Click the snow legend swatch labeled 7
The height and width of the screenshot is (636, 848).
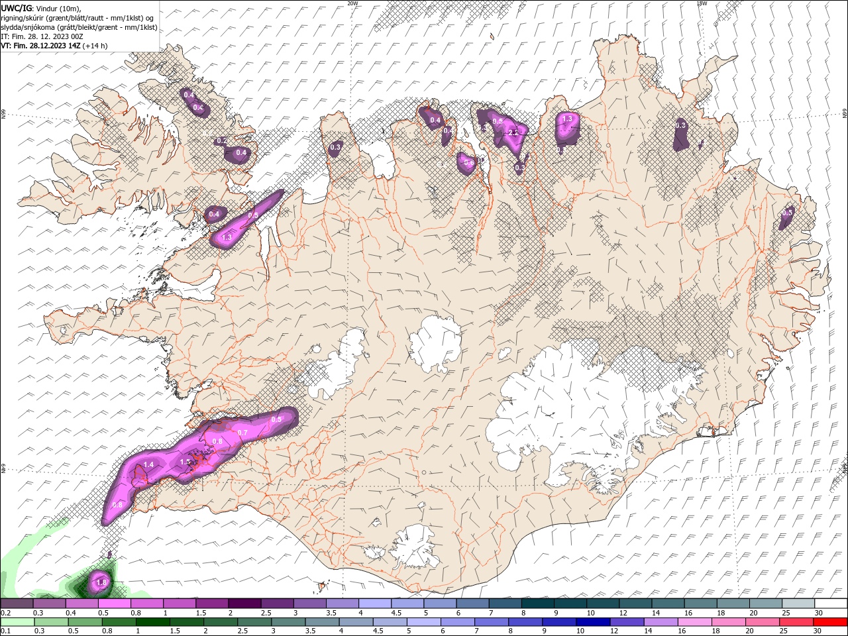point(505,604)
